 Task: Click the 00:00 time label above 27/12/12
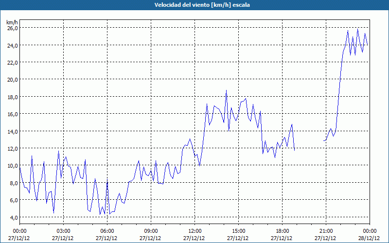click(x=19, y=231)
